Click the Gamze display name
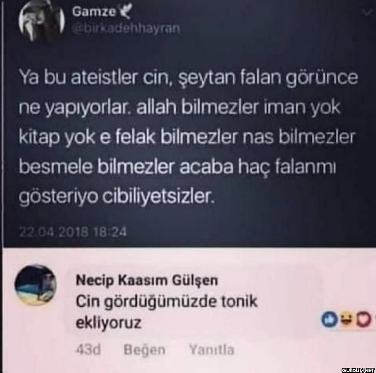Viewport: 376px width, 373px height. [x=94, y=12]
